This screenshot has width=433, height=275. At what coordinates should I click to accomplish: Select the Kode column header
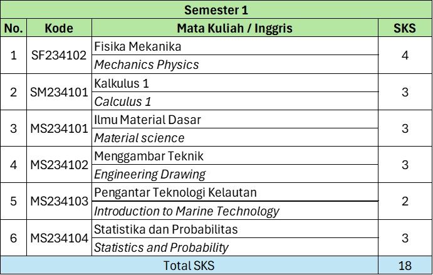pyautogui.click(x=59, y=28)
